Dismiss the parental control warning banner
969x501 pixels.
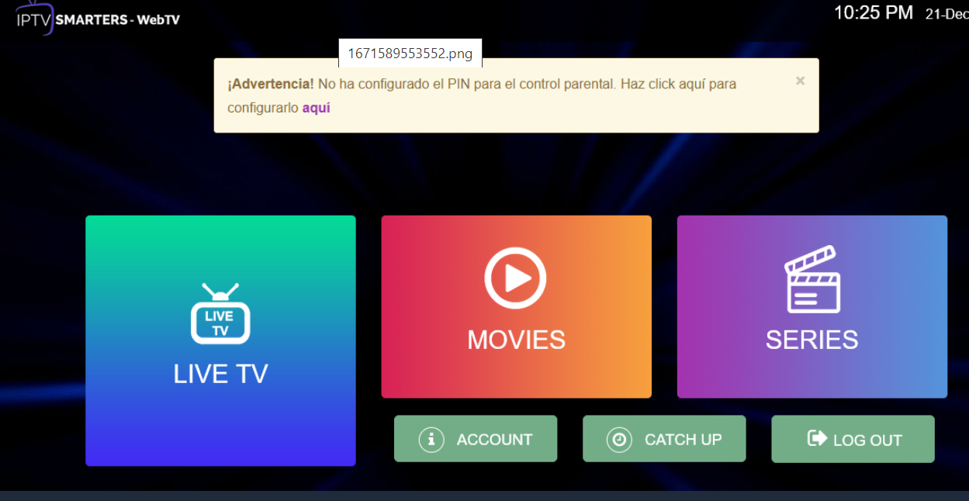[x=800, y=81]
